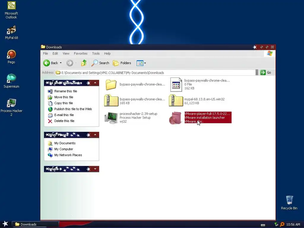Open the Favorites menu

click(81, 53)
